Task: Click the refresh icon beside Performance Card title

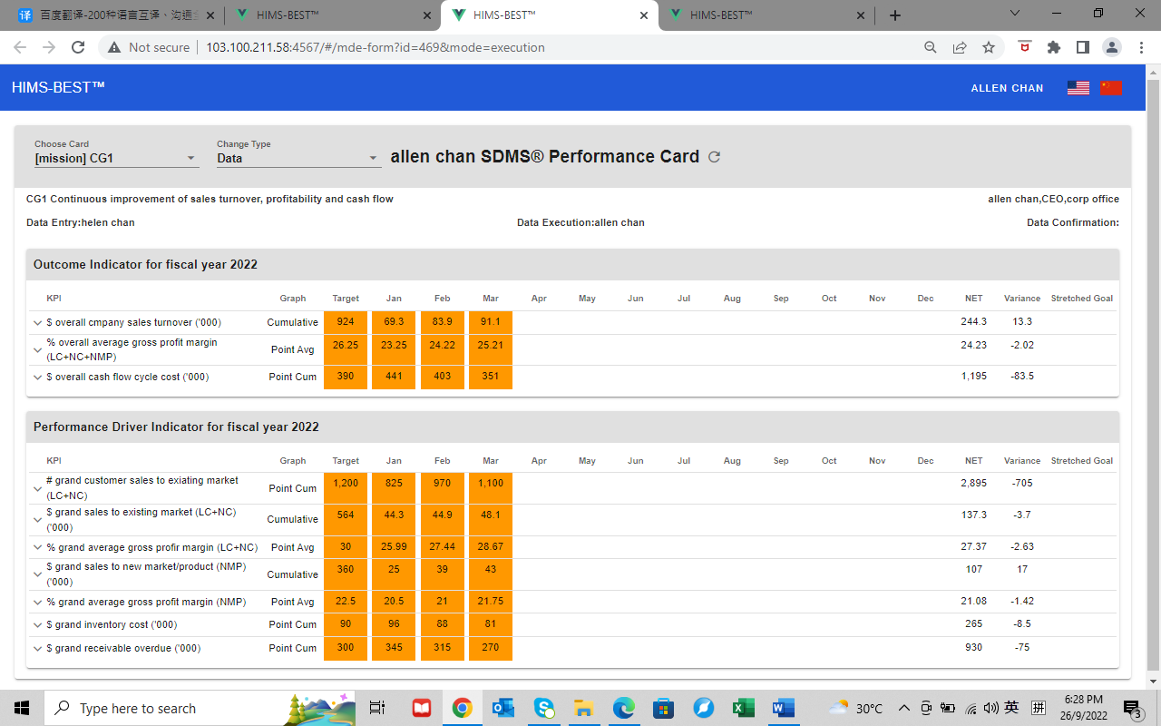Action: [714, 157]
